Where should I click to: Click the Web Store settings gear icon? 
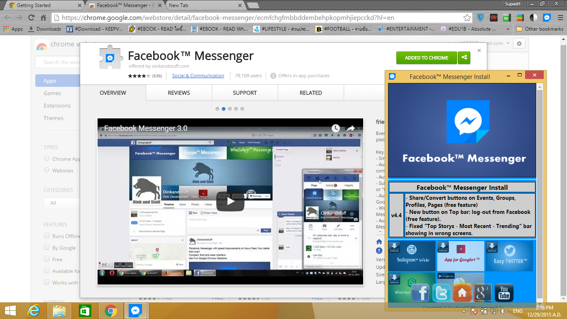[x=519, y=43]
